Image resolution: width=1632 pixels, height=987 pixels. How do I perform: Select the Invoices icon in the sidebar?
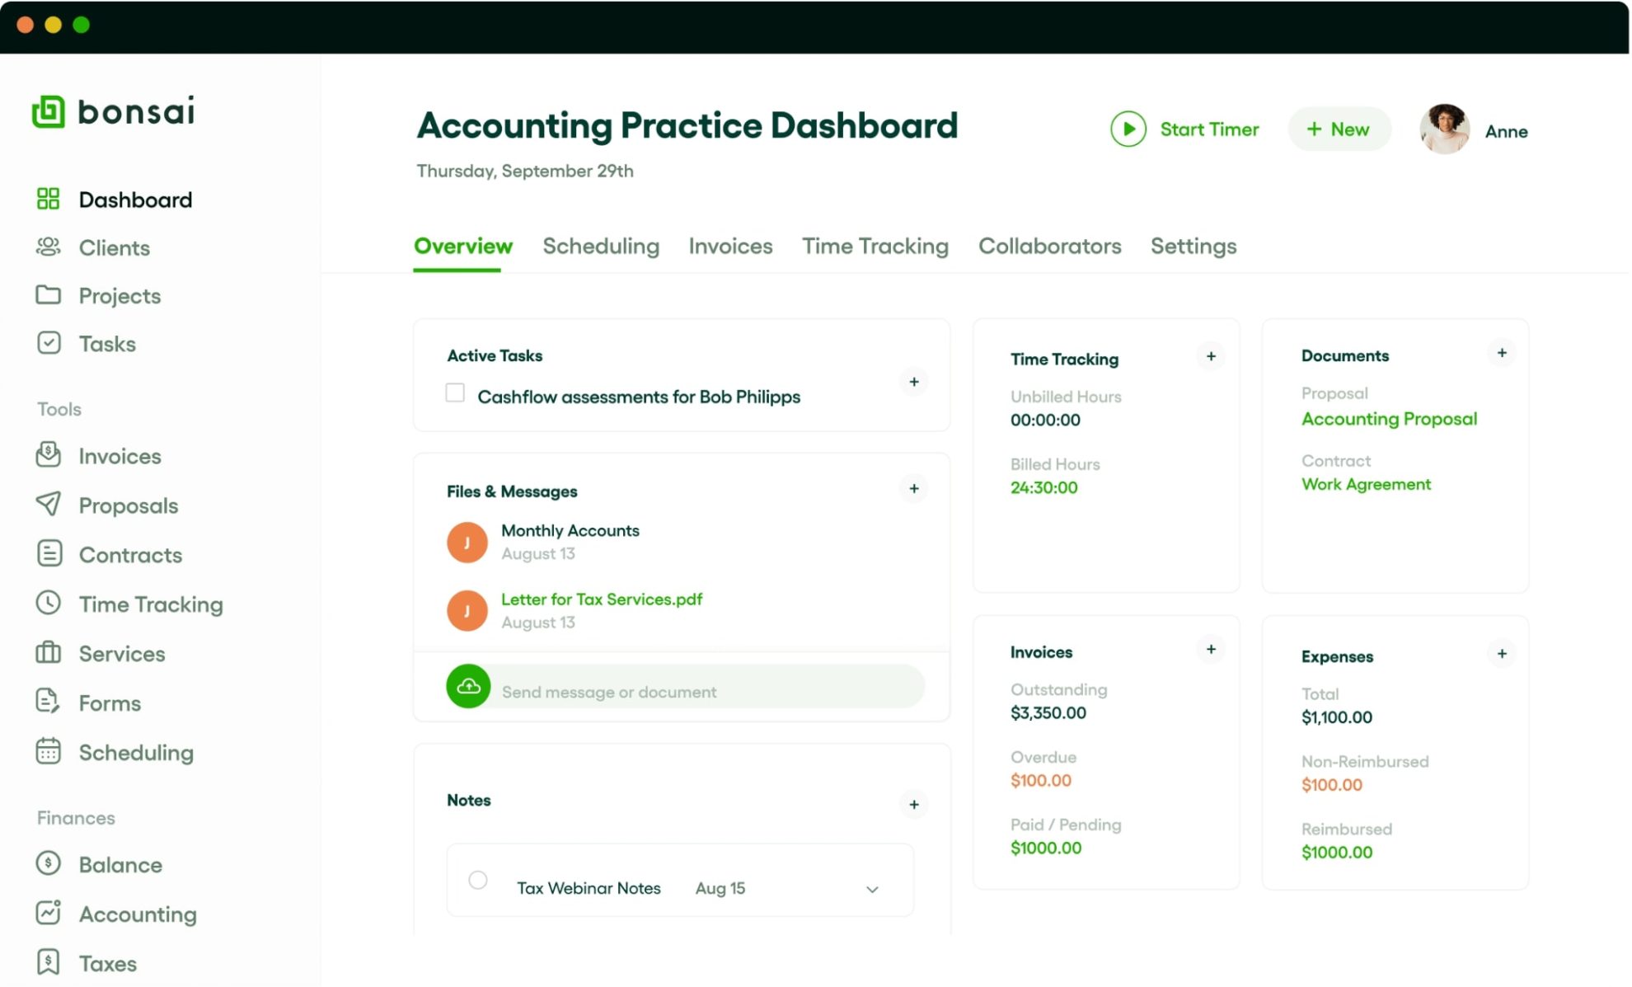tap(49, 455)
